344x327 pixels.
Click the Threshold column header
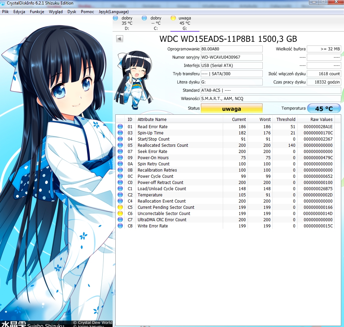285,119
